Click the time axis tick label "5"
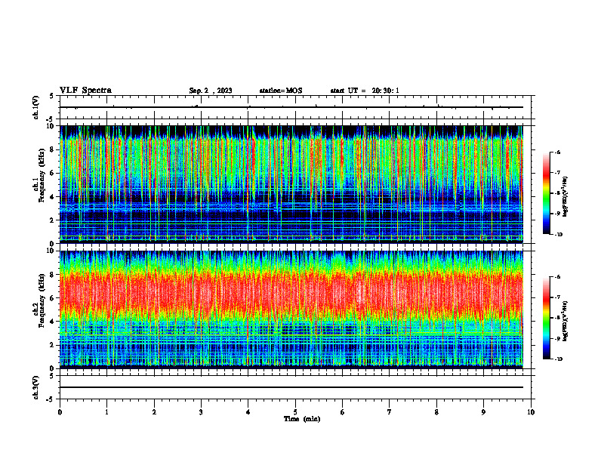598x462 pixels. pyautogui.click(x=295, y=412)
